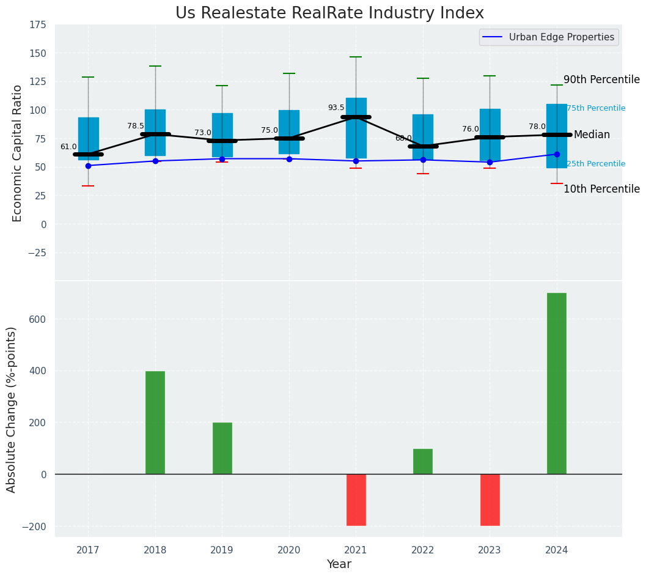
Task: Select the small green 2022 change bar
Action: click(422, 462)
